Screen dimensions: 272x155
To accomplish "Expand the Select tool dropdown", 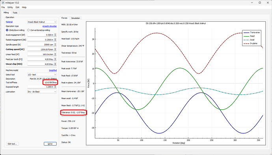I will [42, 75].
